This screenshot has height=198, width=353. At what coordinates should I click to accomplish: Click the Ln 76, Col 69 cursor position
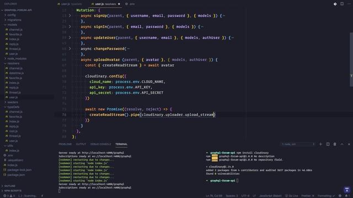pos(214,196)
